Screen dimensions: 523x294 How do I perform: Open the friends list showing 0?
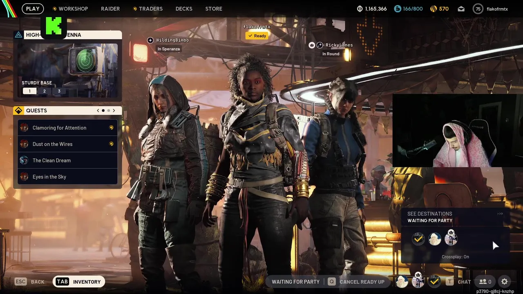[x=485, y=282]
